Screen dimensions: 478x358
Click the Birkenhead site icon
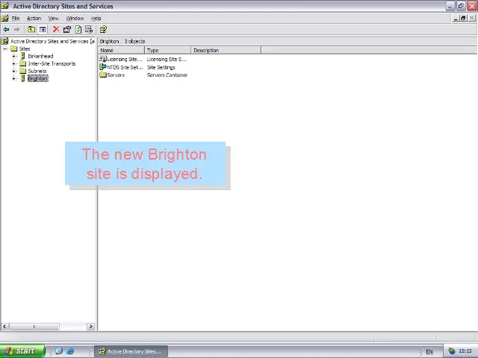23,56
